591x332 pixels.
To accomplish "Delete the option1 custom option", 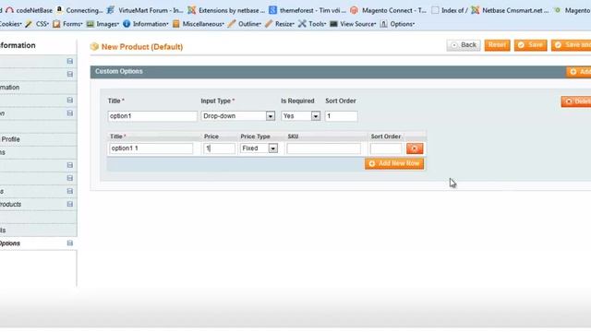I will pos(576,101).
